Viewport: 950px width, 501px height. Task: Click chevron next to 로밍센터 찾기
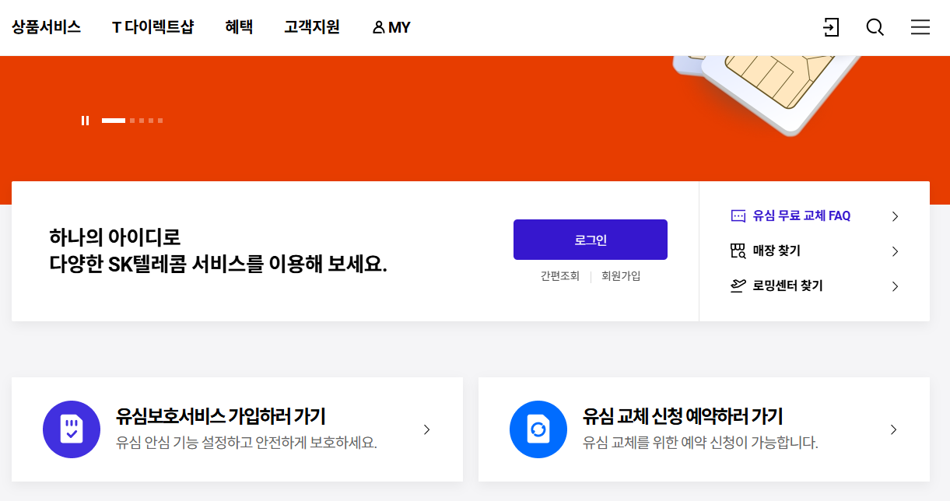coord(895,286)
